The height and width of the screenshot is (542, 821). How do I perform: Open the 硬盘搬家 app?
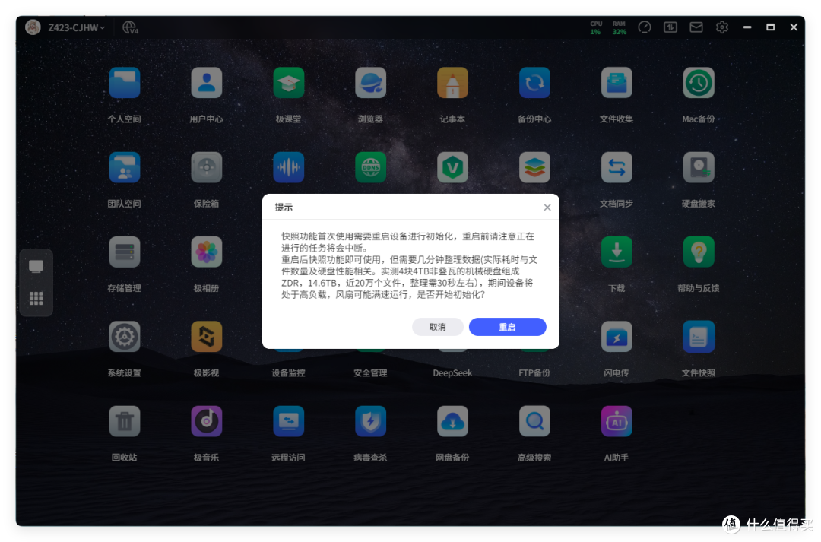click(x=699, y=167)
